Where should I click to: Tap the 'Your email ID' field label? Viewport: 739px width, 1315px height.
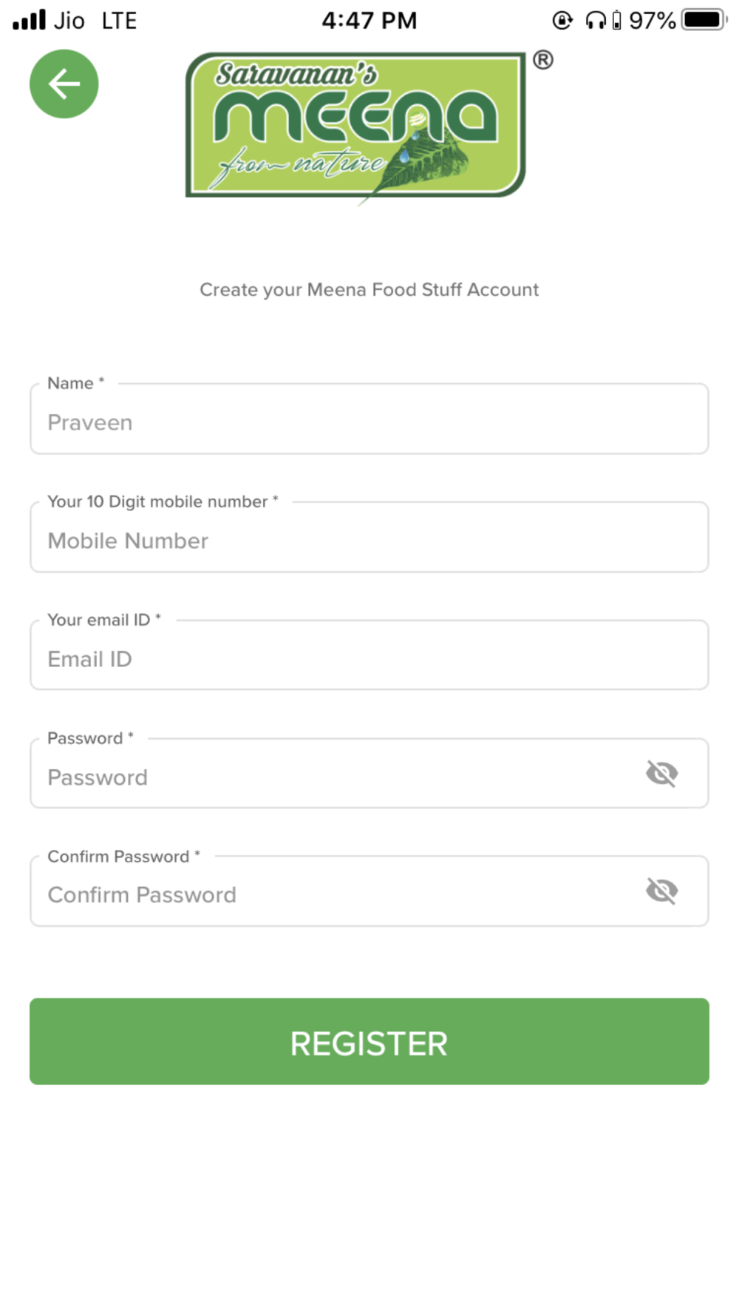104,620
